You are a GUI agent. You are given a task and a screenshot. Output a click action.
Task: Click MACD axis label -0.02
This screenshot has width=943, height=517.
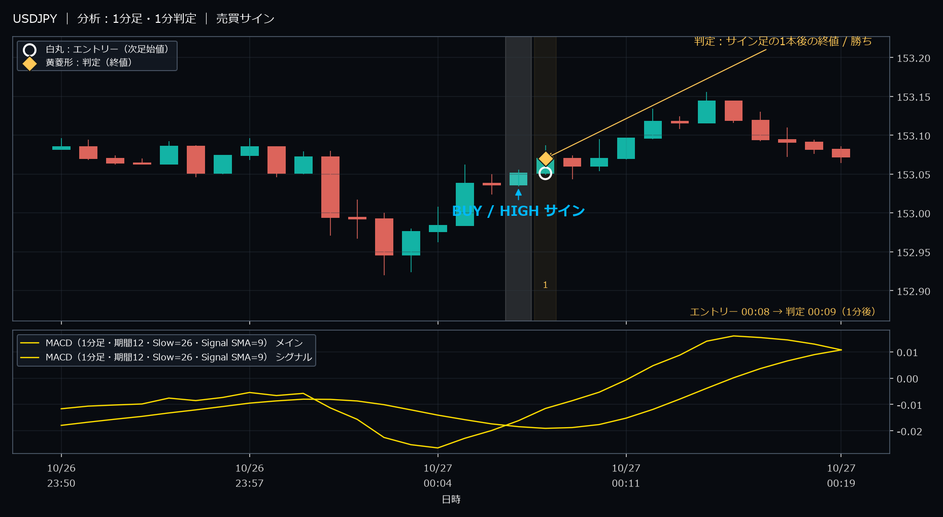tap(909, 432)
